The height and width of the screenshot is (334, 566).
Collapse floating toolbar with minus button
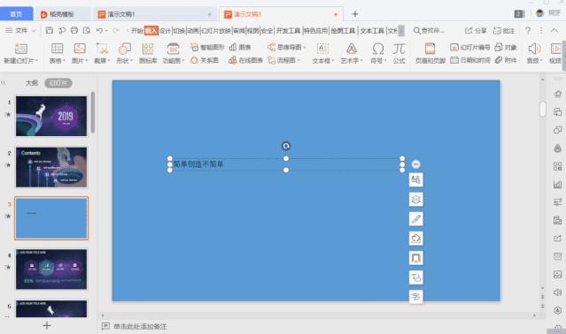coord(415,164)
